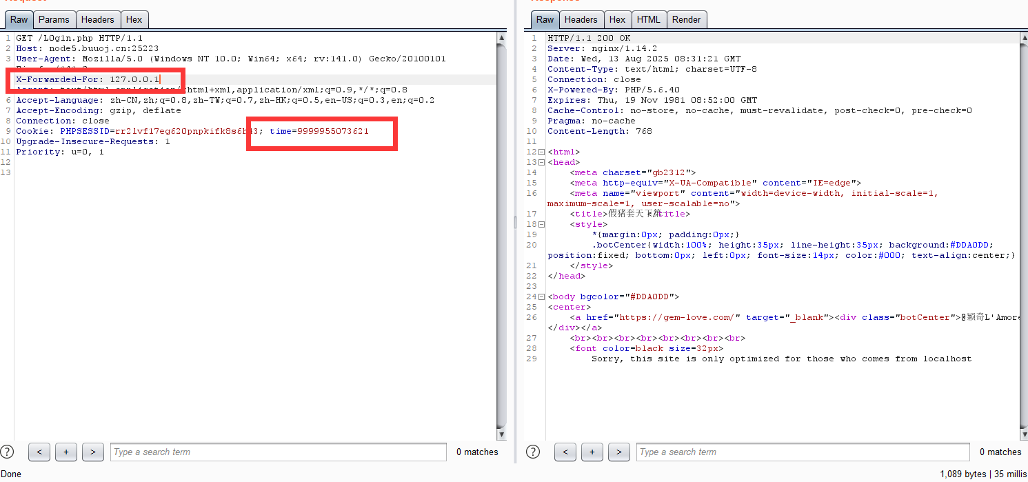Click the 'Host: node5.buuoj.cn:25223' header
This screenshot has width=1028, height=482.
pos(87,48)
